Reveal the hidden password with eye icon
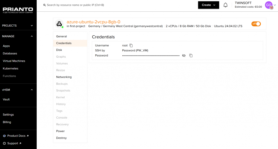The image size is (278, 149). 184,55
